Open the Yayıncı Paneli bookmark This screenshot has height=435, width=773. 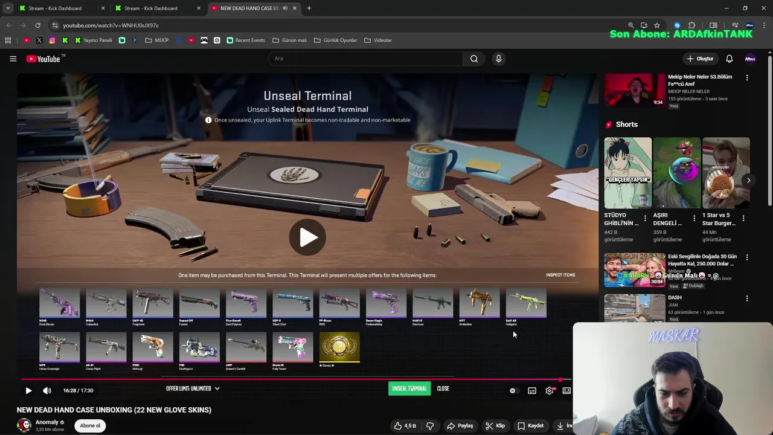click(94, 40)
